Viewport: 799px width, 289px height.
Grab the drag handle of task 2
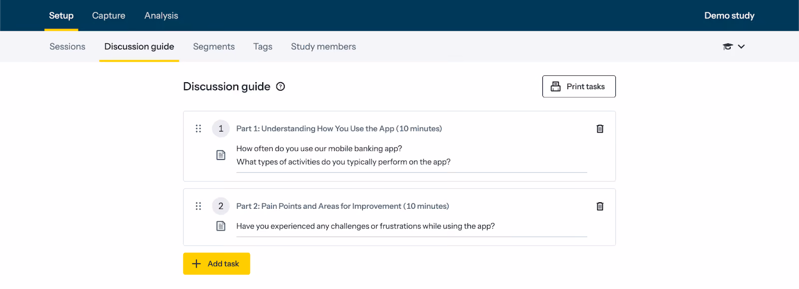click(x=198, y=206)
